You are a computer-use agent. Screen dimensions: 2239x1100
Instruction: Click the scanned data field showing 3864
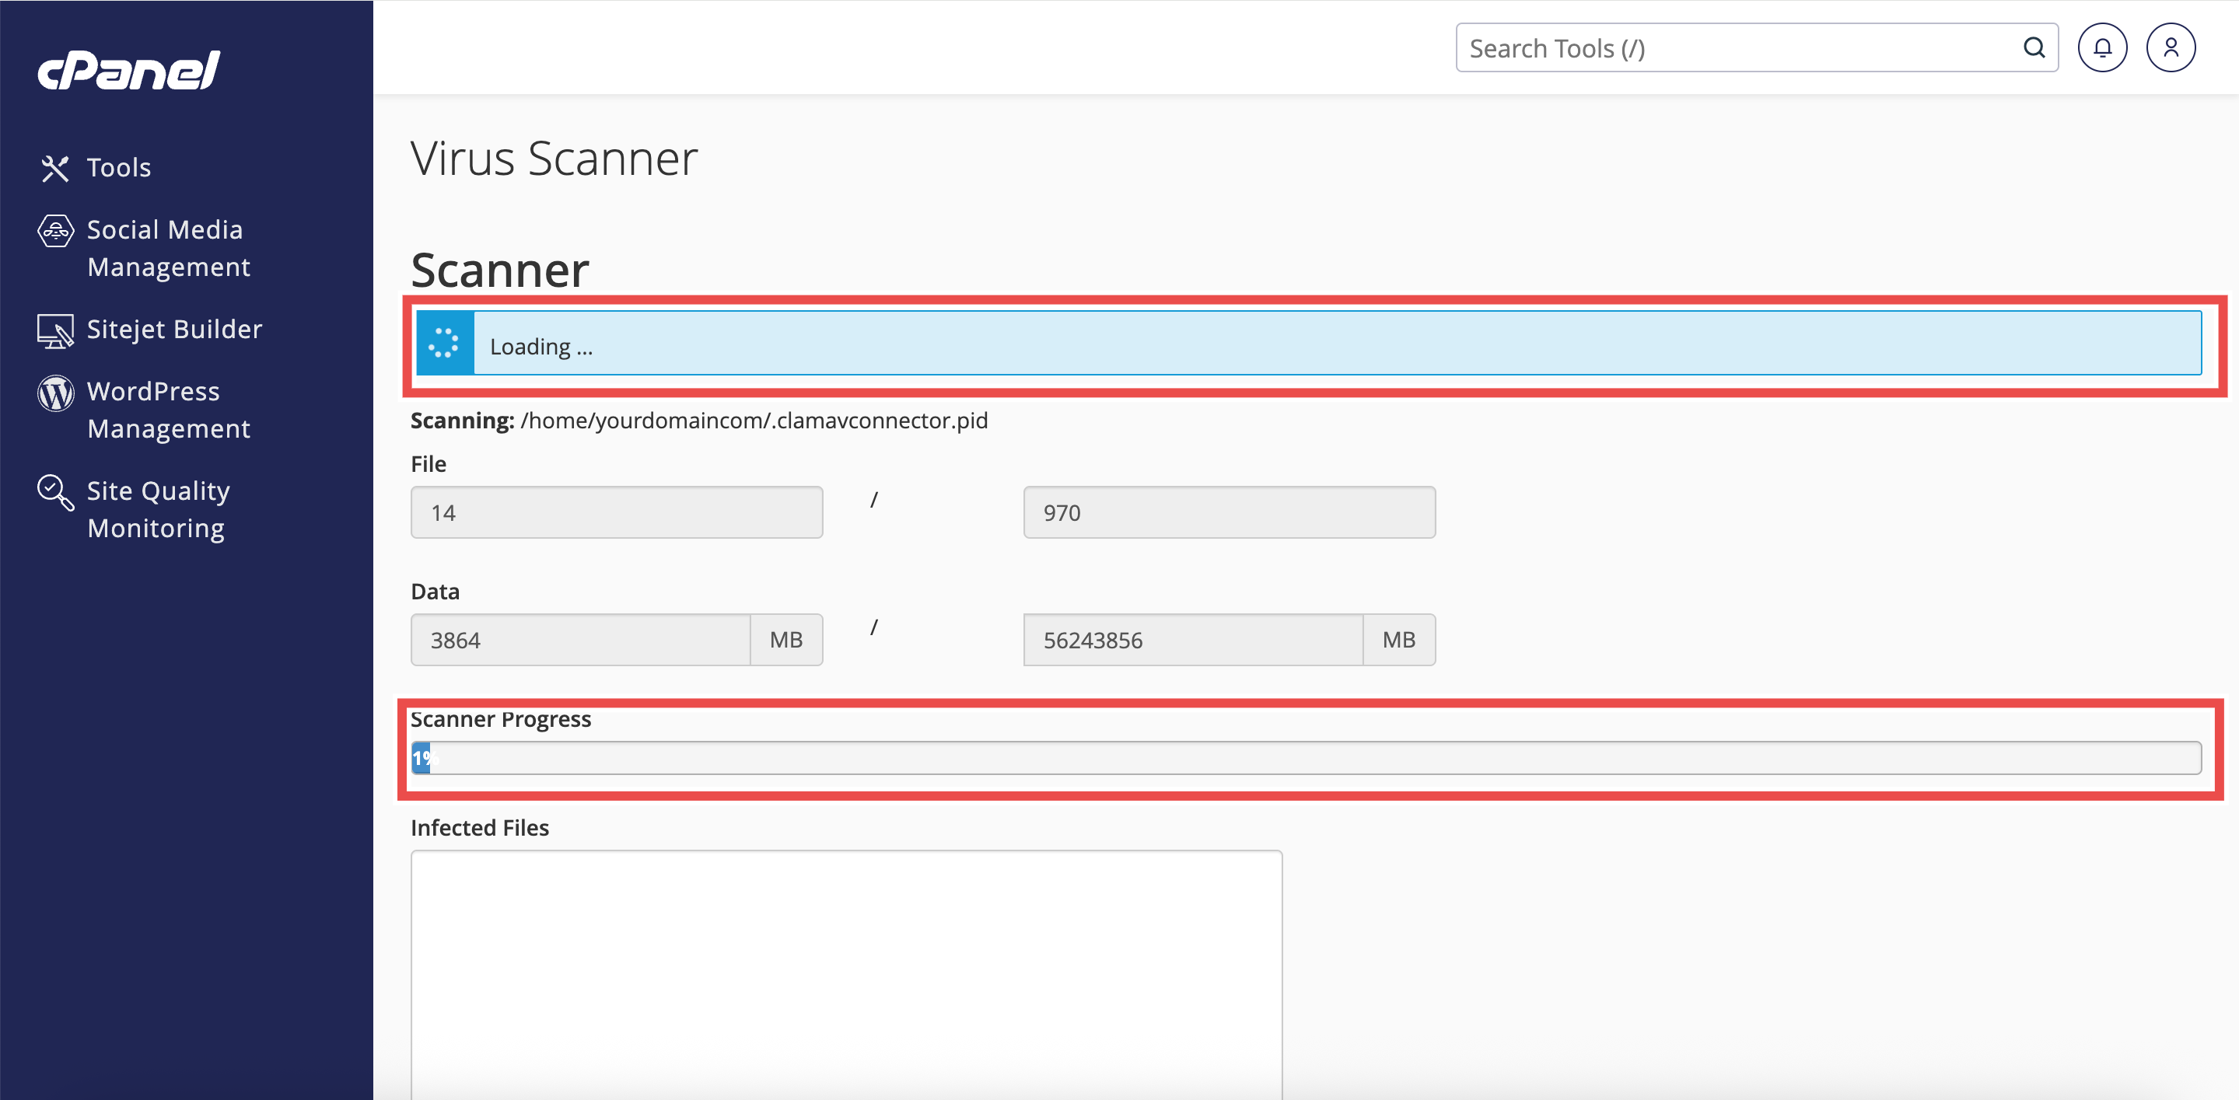click(579, 641)
